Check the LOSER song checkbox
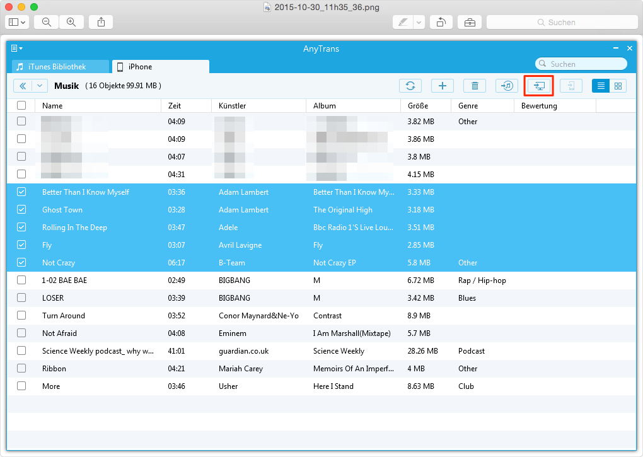Image resolution: width=643 pixels, height=457 pixels. pos(21,298)
